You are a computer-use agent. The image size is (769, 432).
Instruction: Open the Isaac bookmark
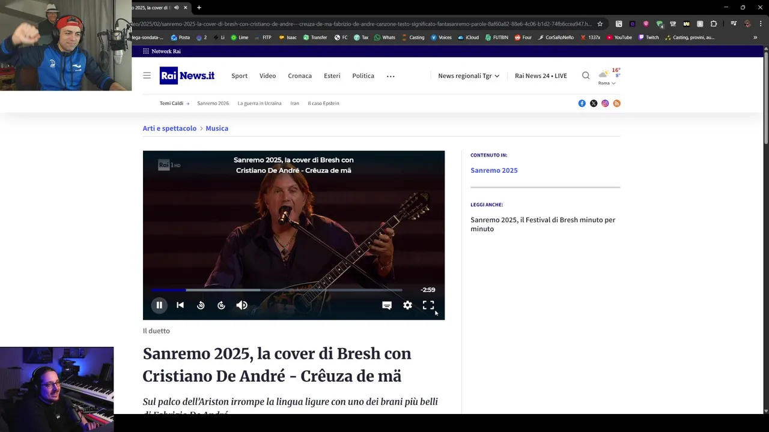288,37
